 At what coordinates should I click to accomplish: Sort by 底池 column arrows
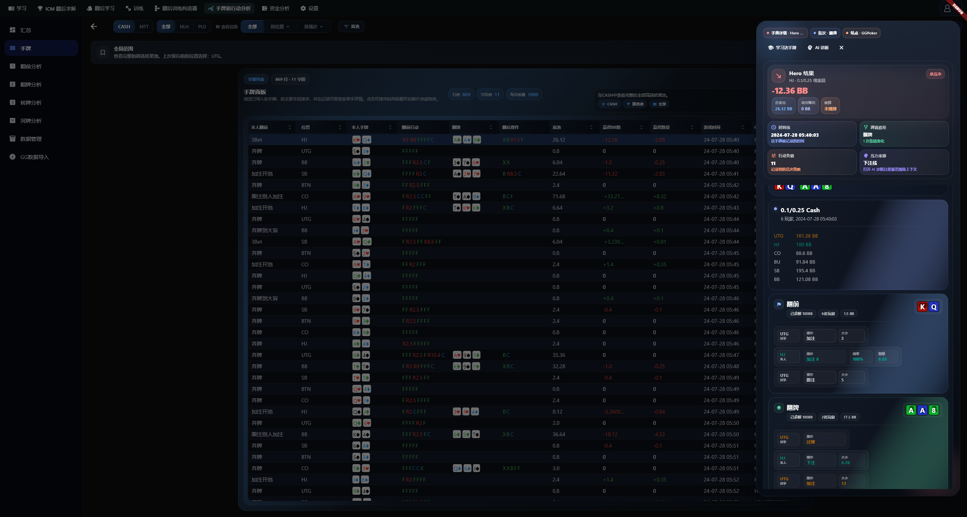[x=591, y=127]
